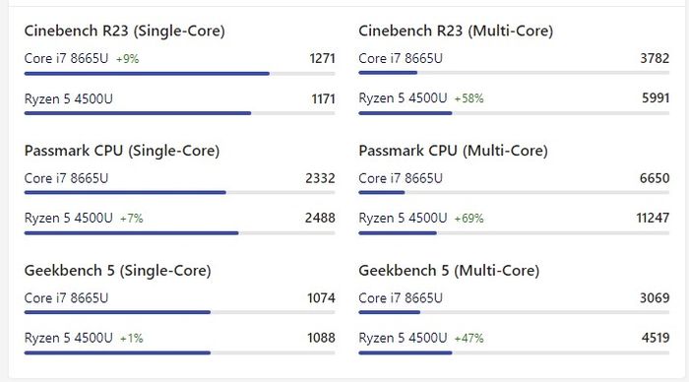Click Ryzen 5 4500U bar in Cinebench multi-core
Screen dimensions: 689x382
[514, 113]
